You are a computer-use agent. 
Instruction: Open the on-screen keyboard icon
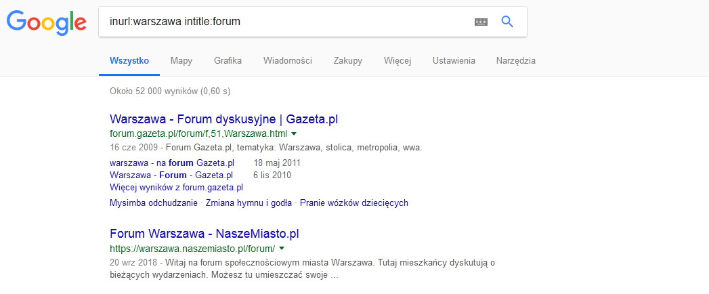481,22
